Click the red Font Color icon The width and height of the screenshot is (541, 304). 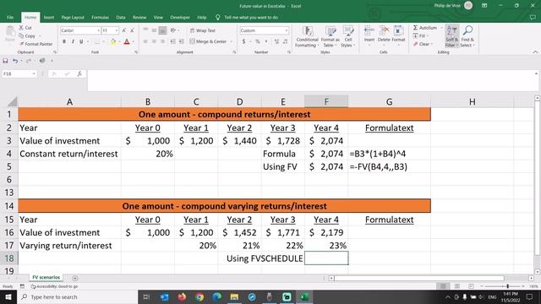pyautogui.click(x=127, y=41)
